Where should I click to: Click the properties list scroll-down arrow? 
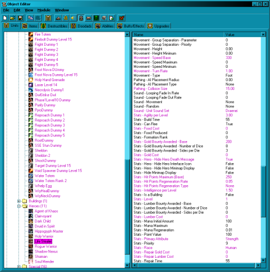263,260
